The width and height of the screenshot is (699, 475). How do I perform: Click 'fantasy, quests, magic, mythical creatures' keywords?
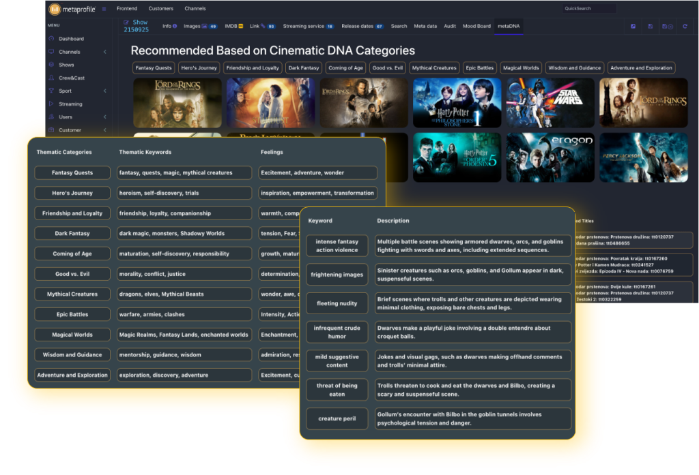click(184, 172)
